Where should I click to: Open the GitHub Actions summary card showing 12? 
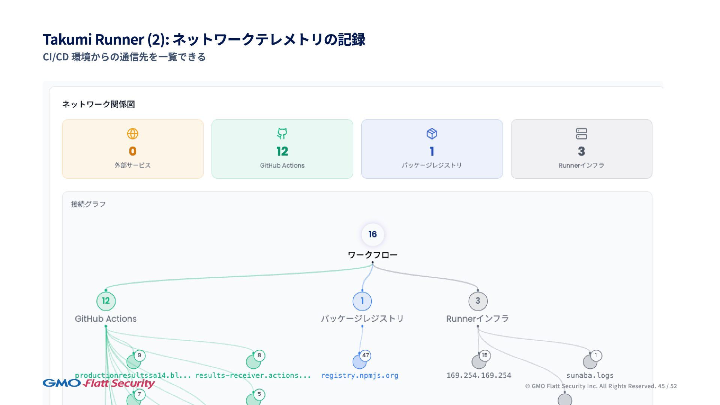click(x=282, y=149)
